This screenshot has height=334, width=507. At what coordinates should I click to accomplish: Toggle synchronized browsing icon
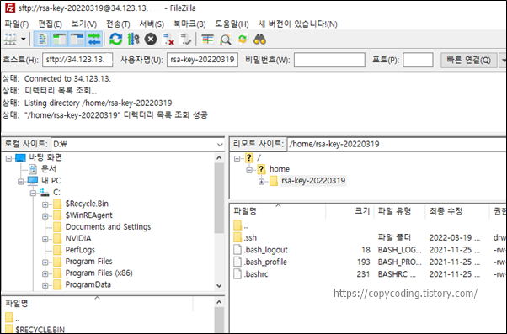tap(243, 40)
